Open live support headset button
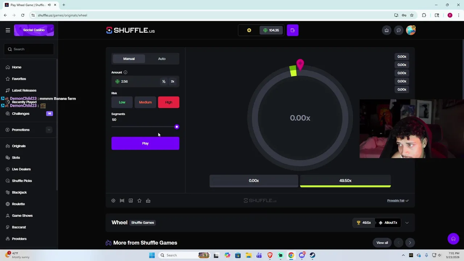 point(453,239)
